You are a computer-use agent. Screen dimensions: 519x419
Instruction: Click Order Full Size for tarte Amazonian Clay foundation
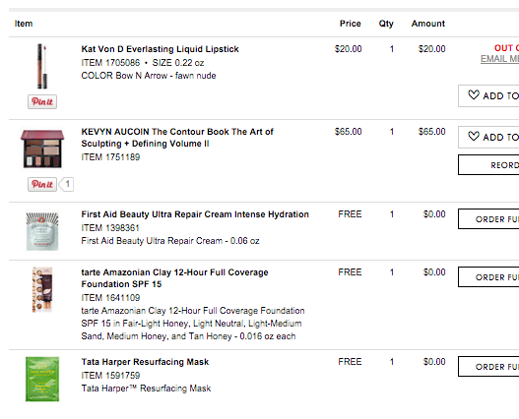(x=488, y=276)
